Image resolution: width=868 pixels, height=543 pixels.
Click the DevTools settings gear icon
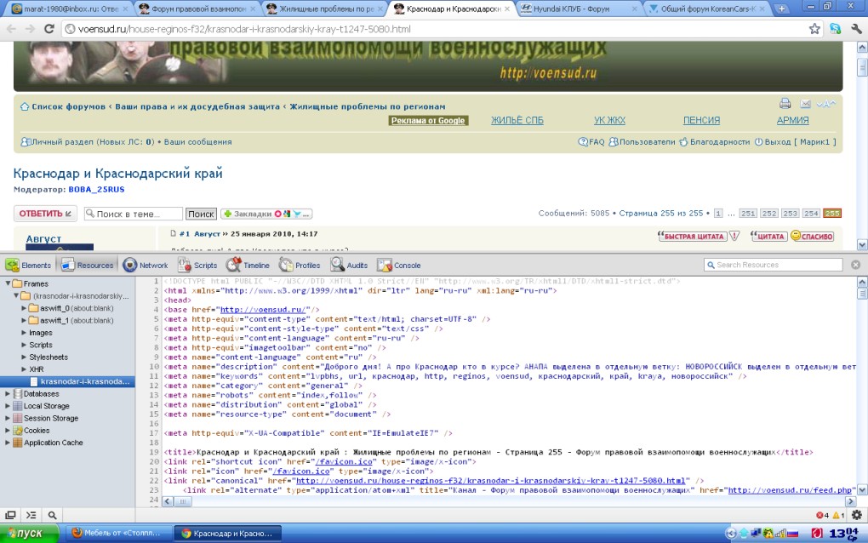tap(857, 515)
